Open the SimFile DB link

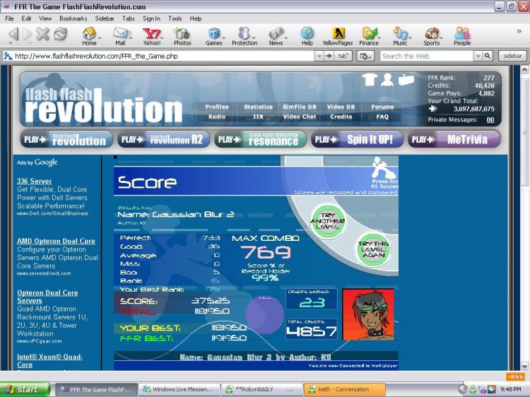299,107
